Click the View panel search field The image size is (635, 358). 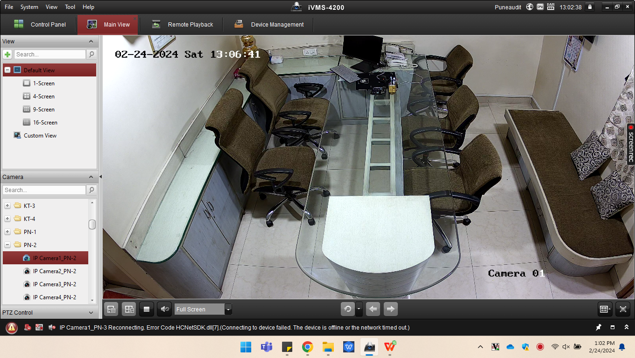tap(50, 55)
